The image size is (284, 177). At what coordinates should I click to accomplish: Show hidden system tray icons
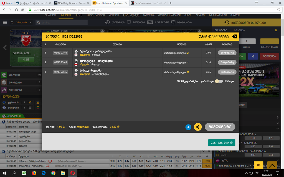pos(246,173)
